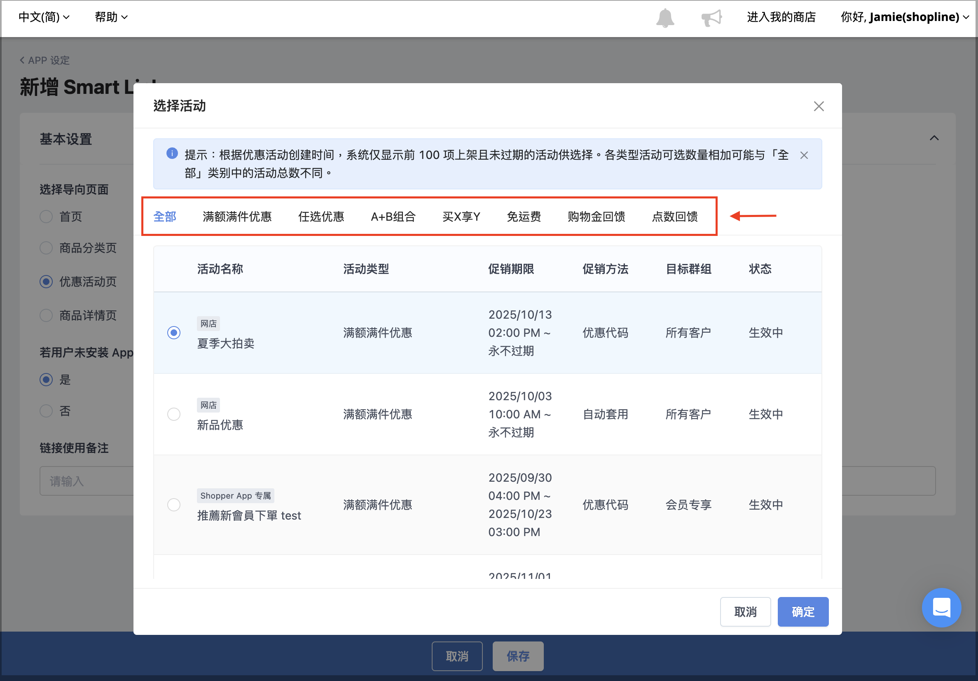Viewport: 978px width, 681px height.
Task: Click the info icon in the tip banner
Action: 172,153
